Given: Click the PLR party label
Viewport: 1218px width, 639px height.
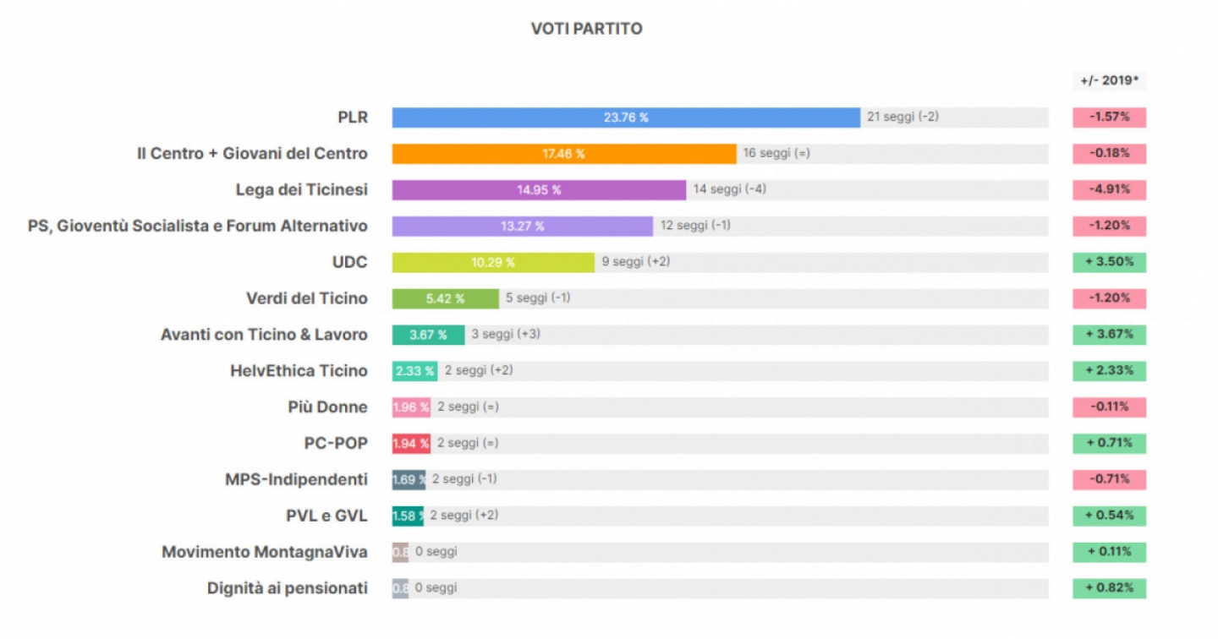Looking at the screenshot, I should click(353, 117).
